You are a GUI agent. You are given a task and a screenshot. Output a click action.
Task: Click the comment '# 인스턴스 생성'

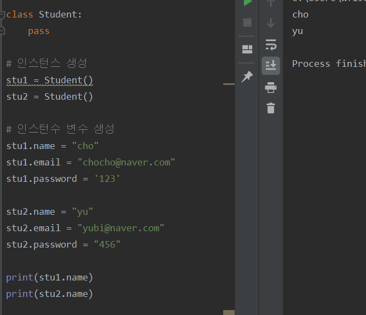coord(47,63)
